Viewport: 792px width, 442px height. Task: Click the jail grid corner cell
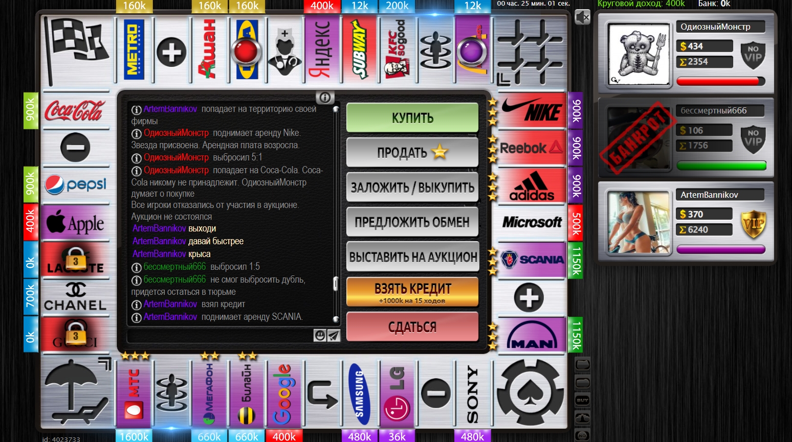(530, 51)
